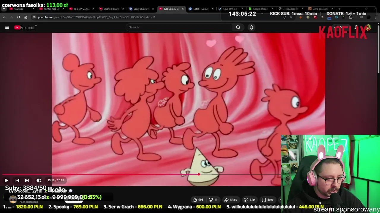Save the video to a playlist

[x=267, y=200]
